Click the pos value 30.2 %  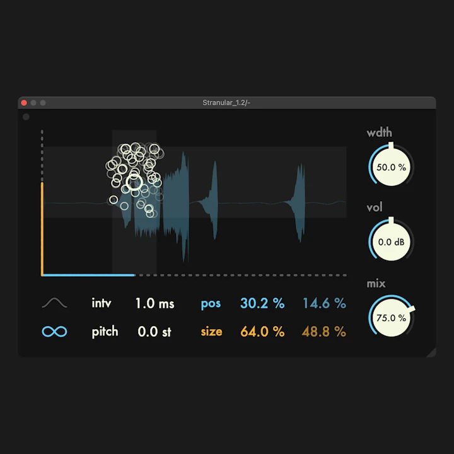click(262, 303)
